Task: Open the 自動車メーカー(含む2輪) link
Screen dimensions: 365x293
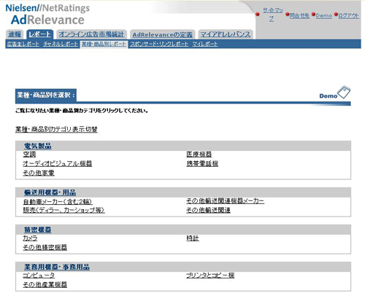Action: pyautogui.click(x=58, y=201)
